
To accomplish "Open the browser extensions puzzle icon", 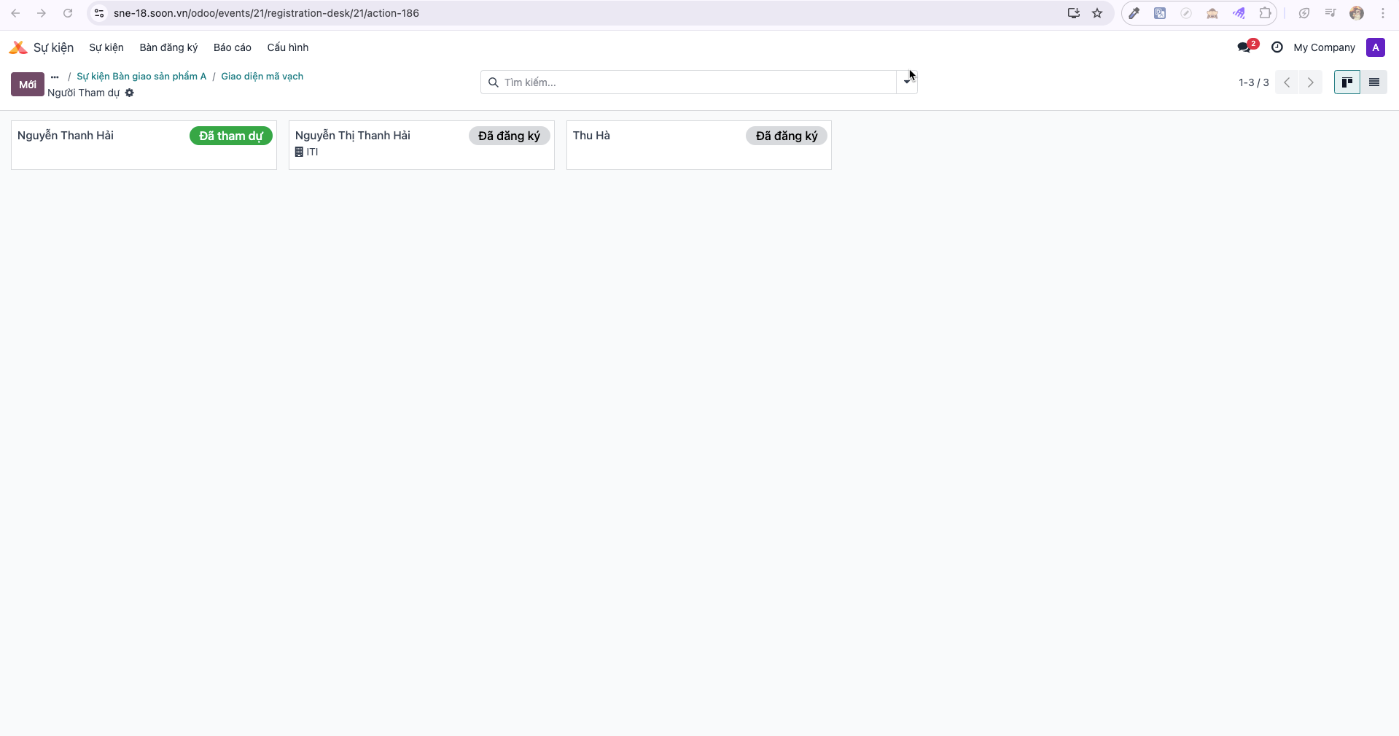I will 1265,13.
